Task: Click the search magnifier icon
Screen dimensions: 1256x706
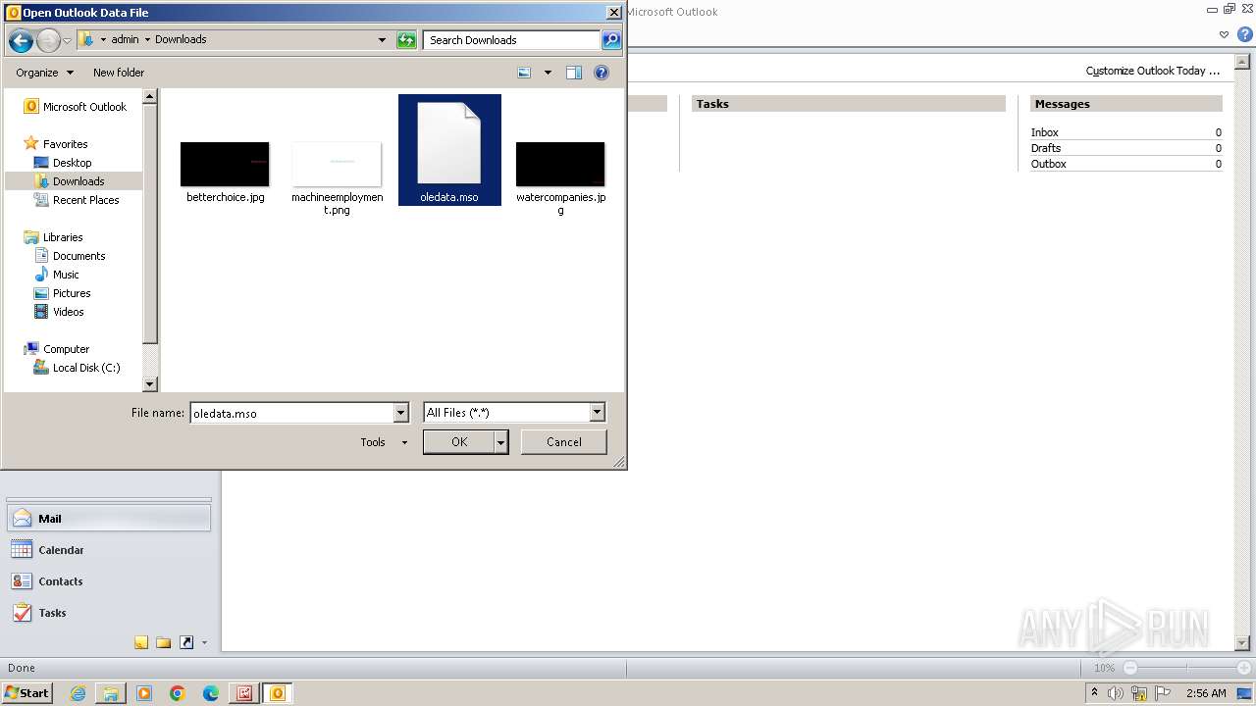Action: [611, 40]
